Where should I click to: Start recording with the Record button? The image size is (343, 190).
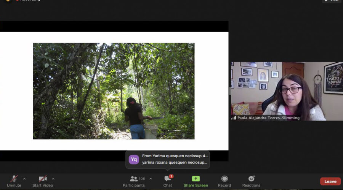pos(224,181)
